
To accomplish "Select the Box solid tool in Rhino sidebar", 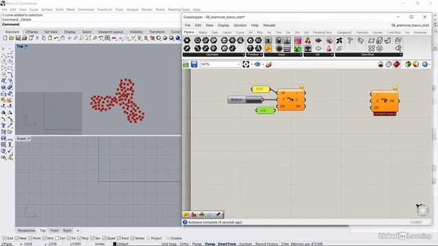I will [x=3, y=87].
